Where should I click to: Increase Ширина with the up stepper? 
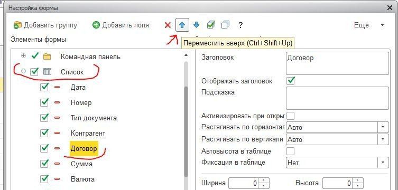[263, 180]
